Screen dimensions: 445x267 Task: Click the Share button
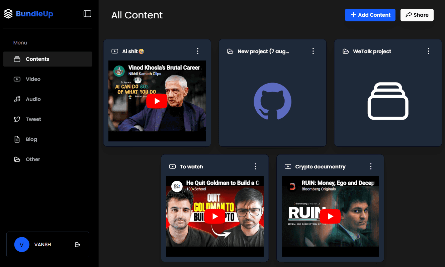click(x=417, y=15)
